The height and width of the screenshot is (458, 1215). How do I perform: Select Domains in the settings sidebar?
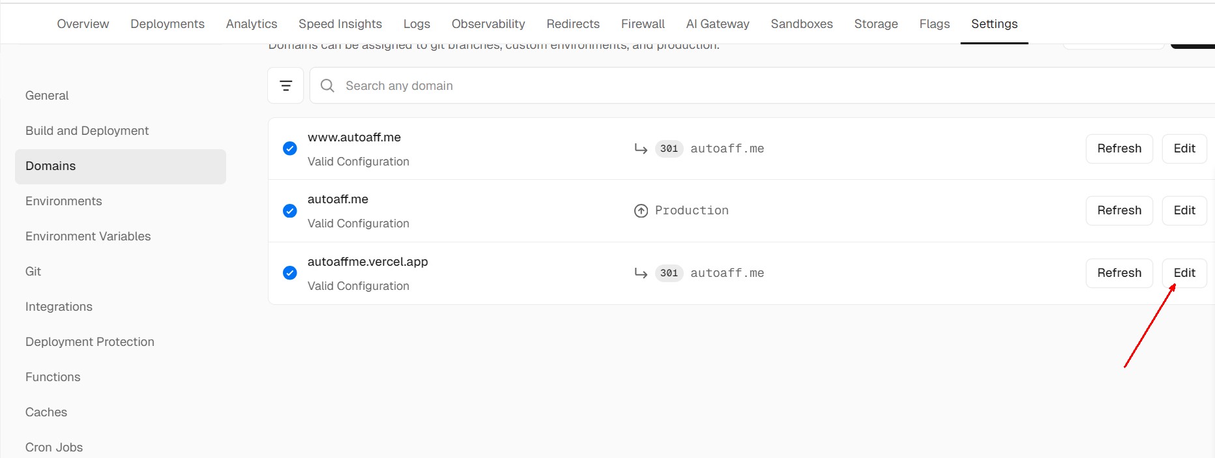coord(121,166)
